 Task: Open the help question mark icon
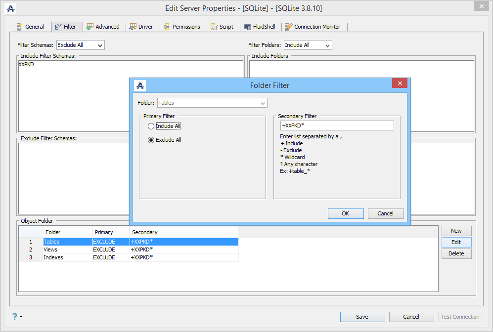(x=15, y=316)
